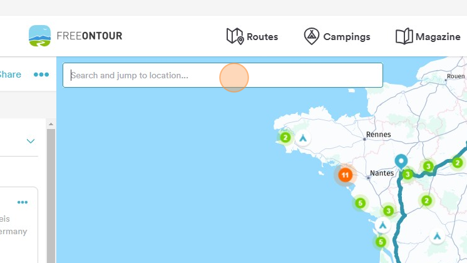The image size is (467, 263).
Task: Open the Routes menu
Action: [252, 36]
